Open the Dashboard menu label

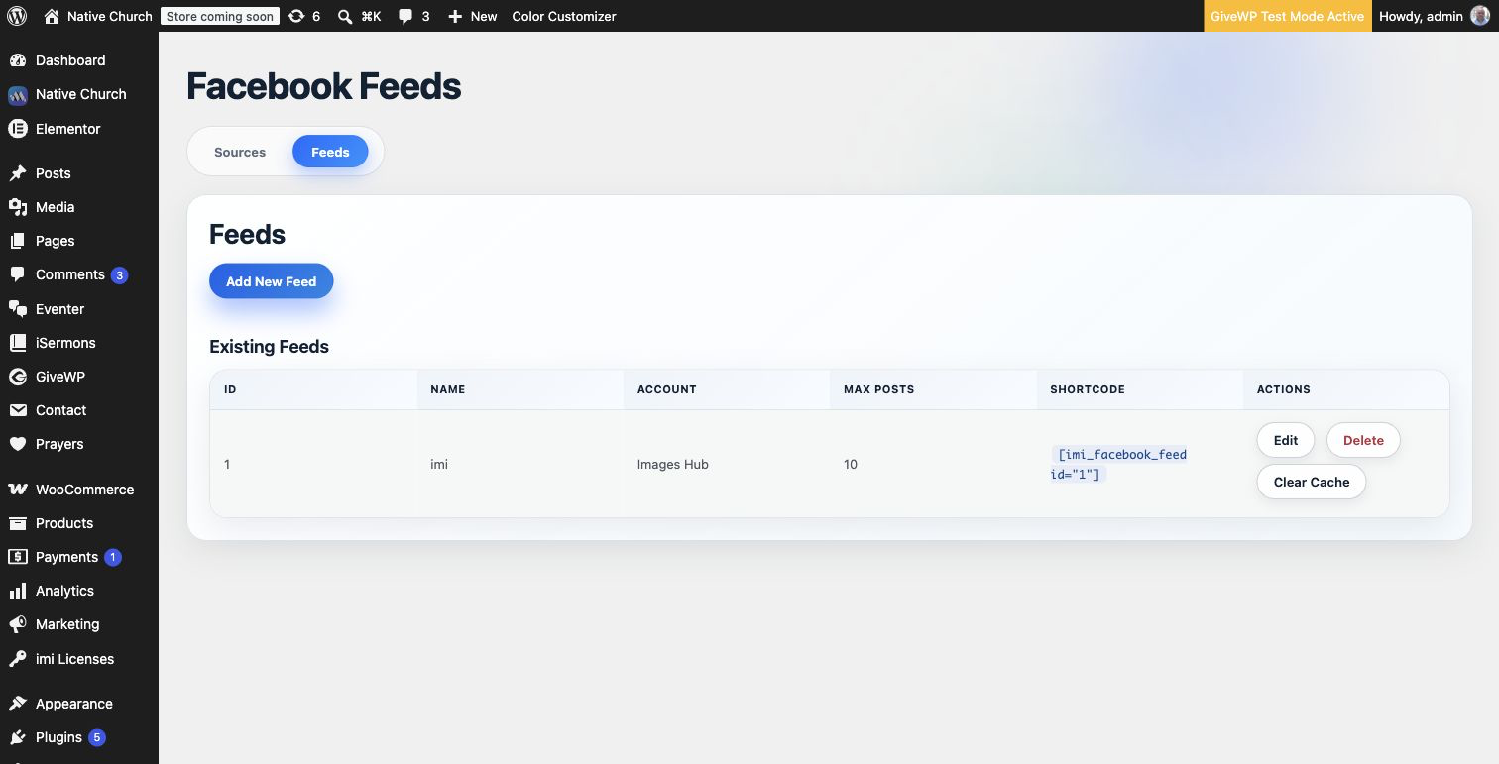coord(70,60)
